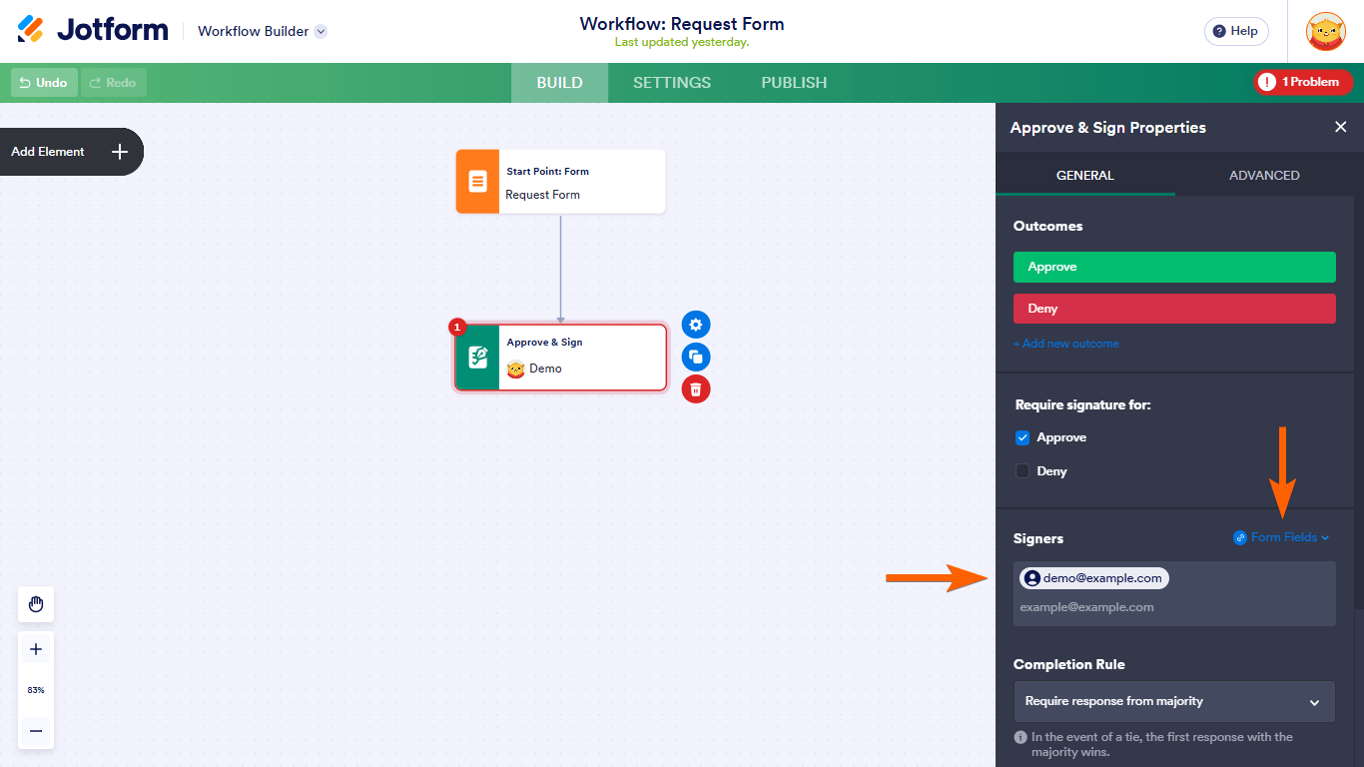Viewport: 1364px width, 767px height.
Task: Click Add Element button
Action: click(71, 152)
